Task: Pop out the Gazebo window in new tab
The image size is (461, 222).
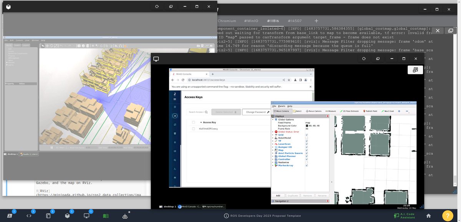Action: pyautogui.click(x=171, y=7)
